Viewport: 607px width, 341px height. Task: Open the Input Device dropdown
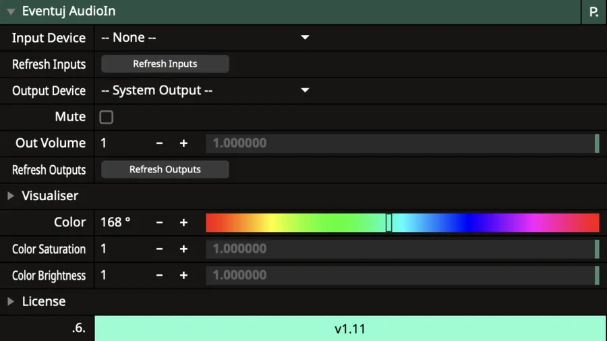coord(205,38)
